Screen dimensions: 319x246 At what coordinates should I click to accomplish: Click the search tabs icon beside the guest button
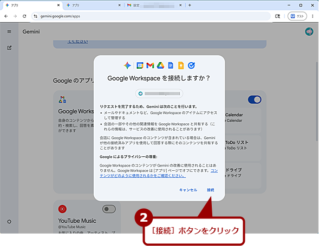pyautogui.click(x=277, y=16)
